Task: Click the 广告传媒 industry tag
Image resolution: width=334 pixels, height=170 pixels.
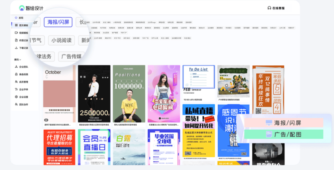Action: [x=71, y=56]
